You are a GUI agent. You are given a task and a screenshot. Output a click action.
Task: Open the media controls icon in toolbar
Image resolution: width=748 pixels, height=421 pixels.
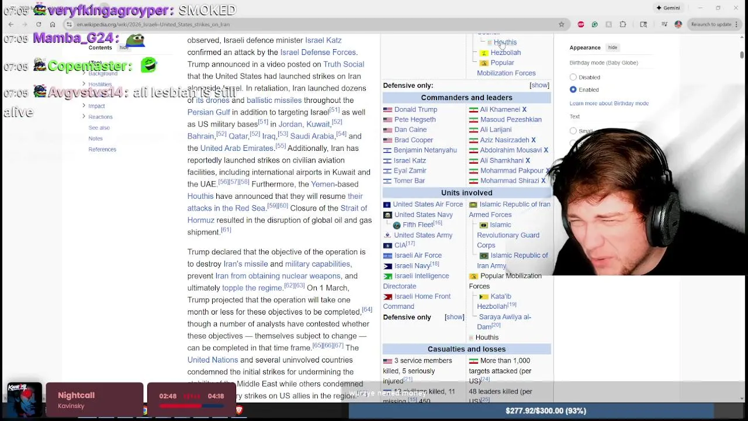pos(664,24)
